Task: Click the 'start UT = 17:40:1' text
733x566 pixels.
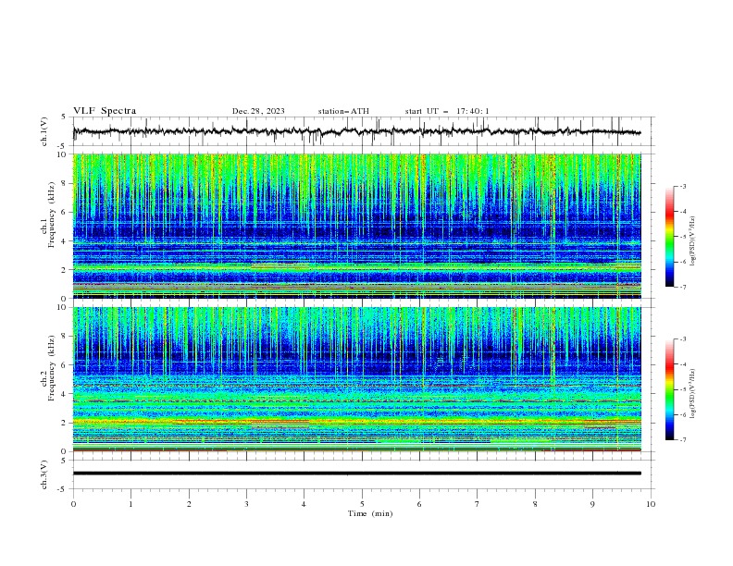Action: tap(447, 111)
